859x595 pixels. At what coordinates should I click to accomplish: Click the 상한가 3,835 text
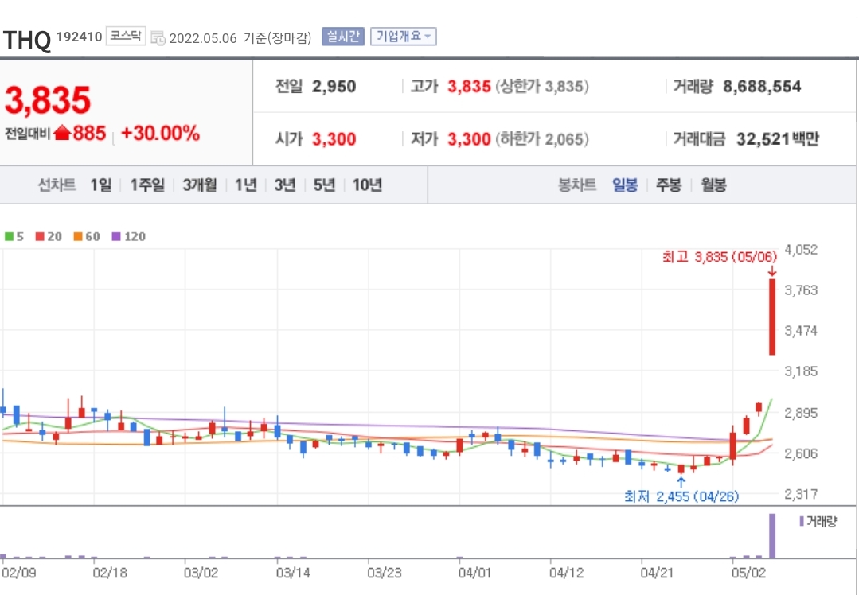pos(542,87)
